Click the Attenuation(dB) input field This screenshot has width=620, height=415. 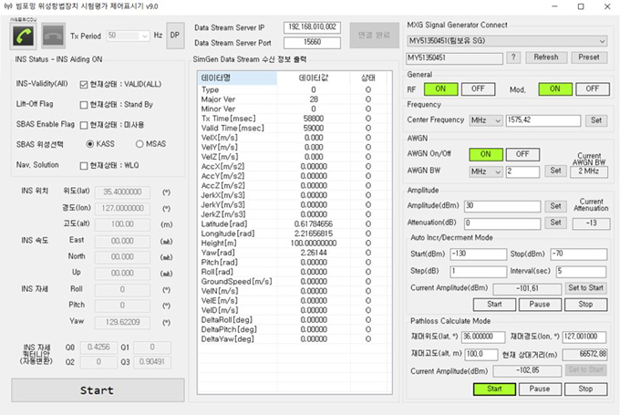pos(502,223)
